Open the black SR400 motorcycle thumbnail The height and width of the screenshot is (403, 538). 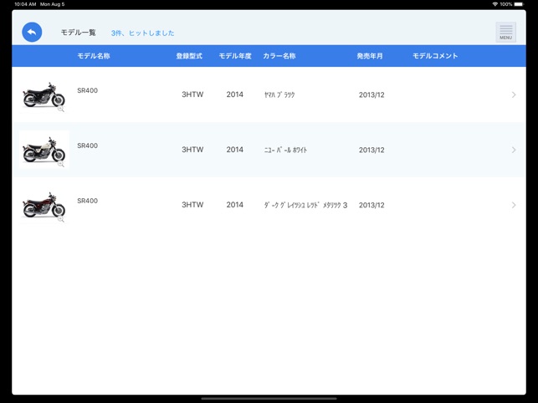pos(43,95)
